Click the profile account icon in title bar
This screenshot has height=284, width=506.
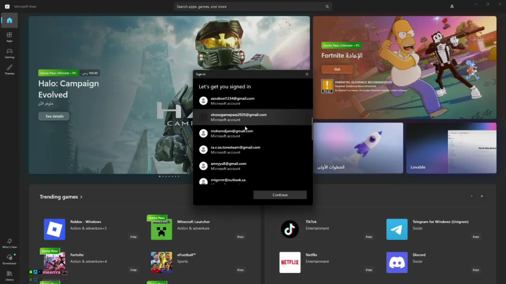tap(452, 6)
